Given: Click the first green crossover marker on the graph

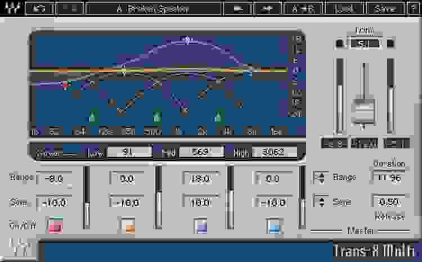Looking at the screenshot, I should tap(93, 116).
